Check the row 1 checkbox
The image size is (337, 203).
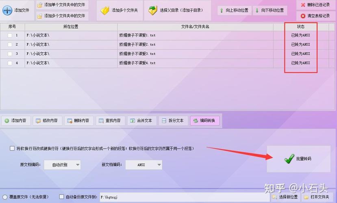pos(10,35)
